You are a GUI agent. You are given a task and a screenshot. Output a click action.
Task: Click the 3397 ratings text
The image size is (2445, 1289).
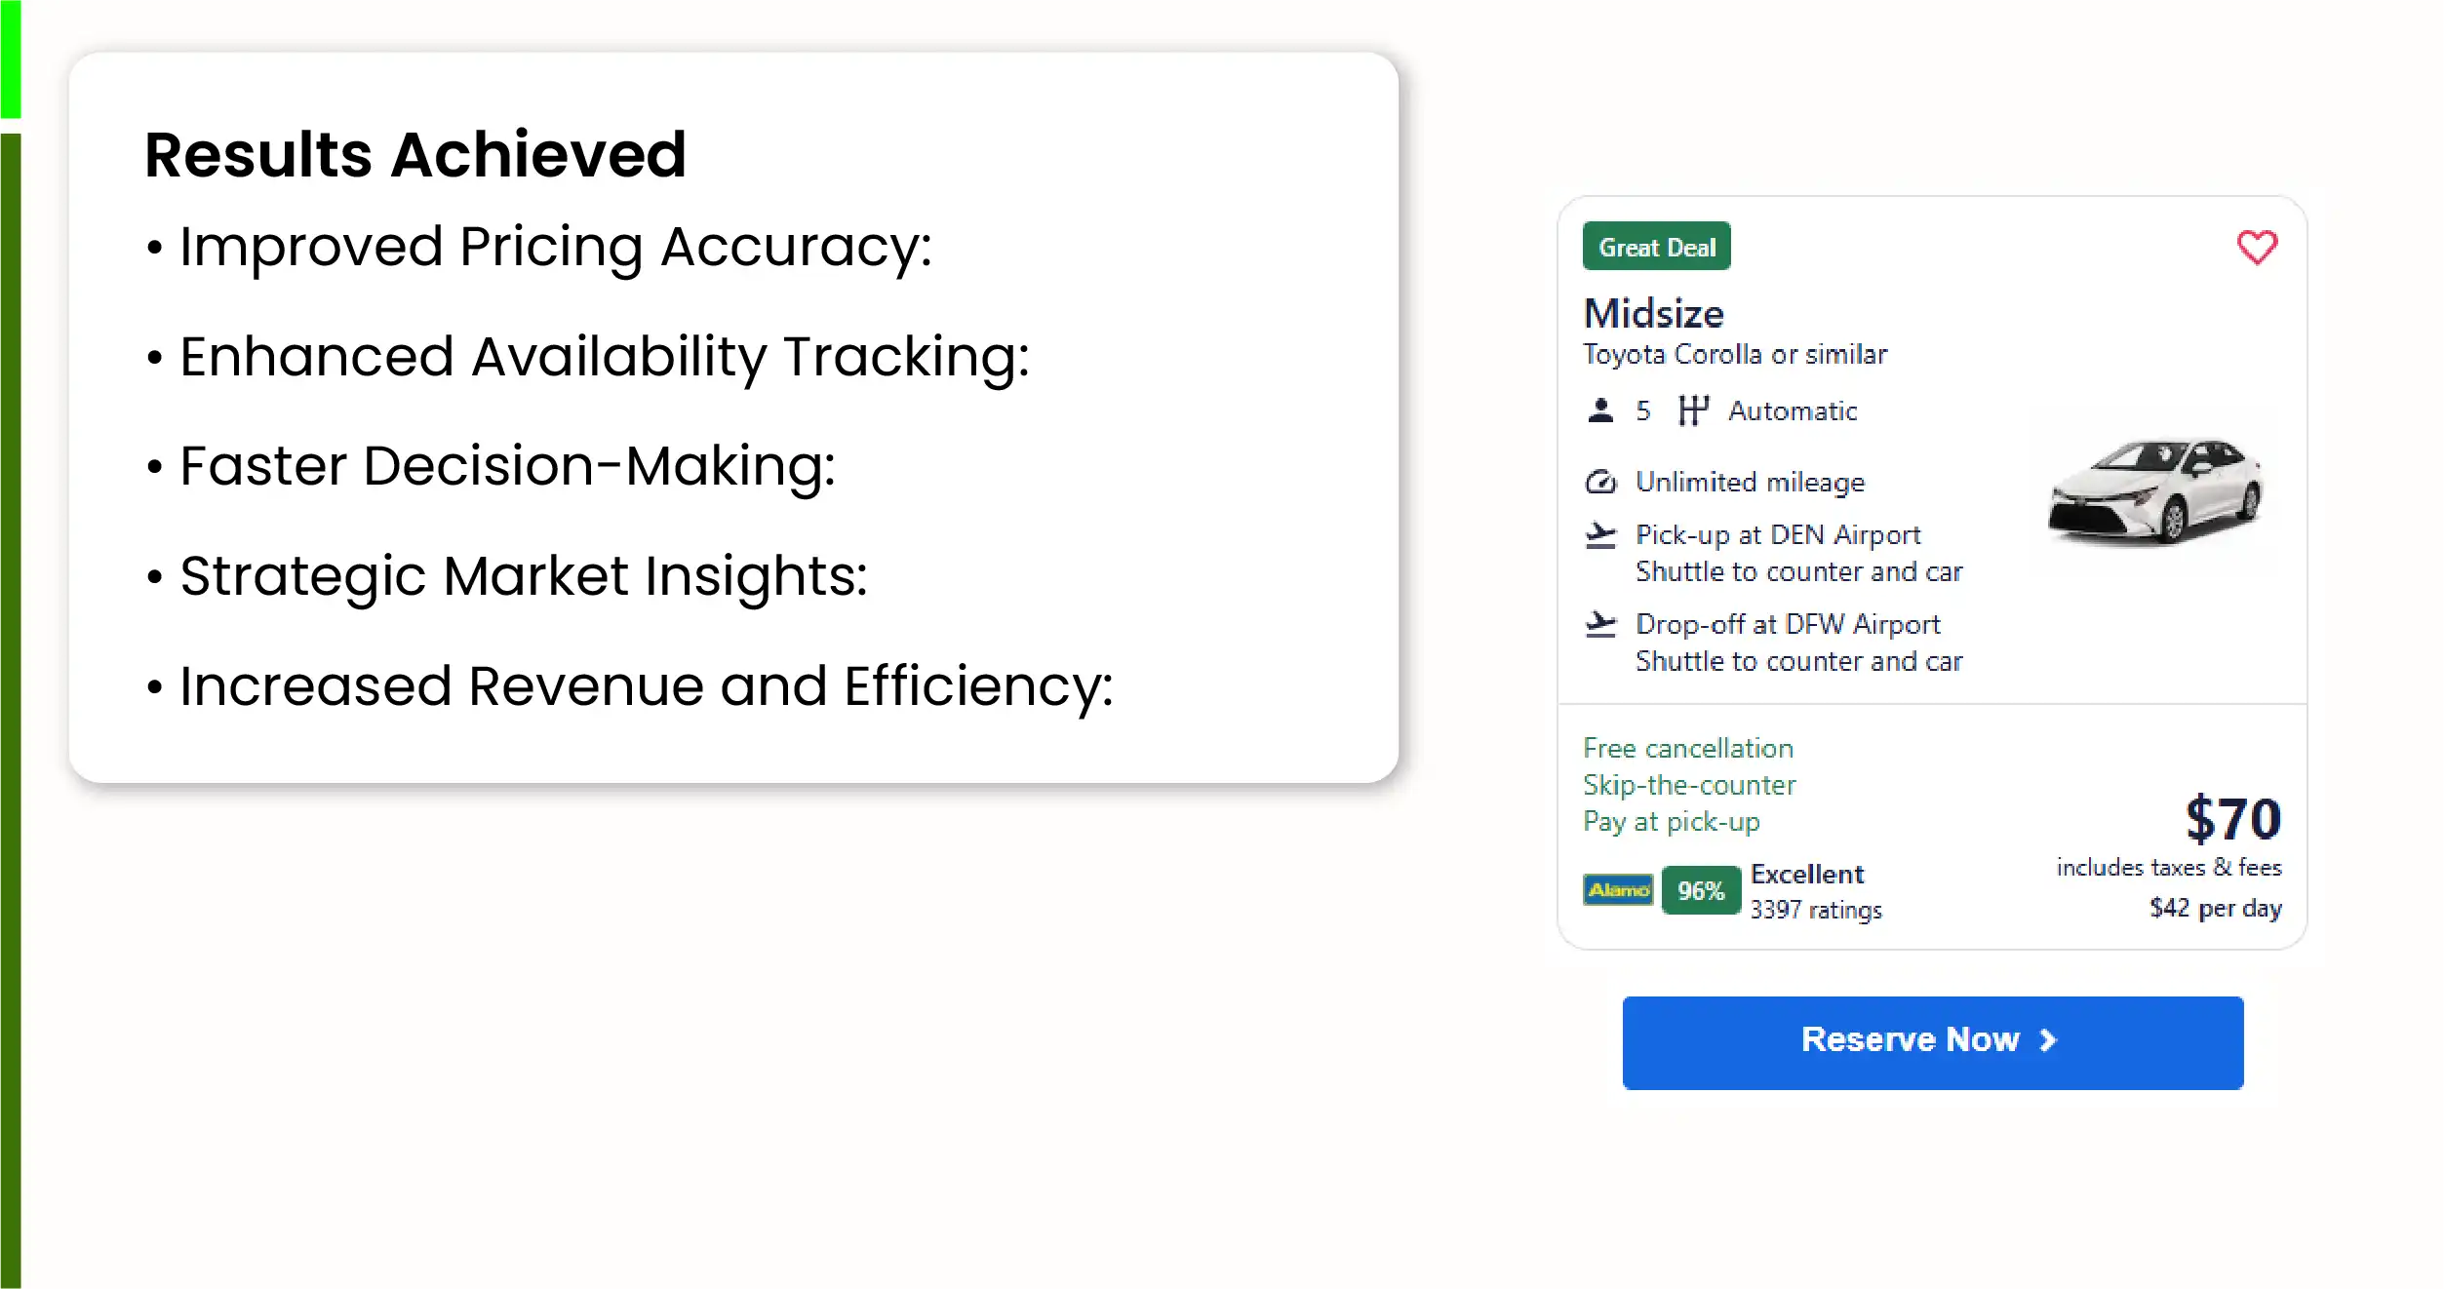(x=1816, y=910)
